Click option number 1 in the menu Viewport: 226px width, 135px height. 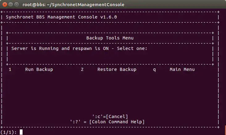pos(10,69)
